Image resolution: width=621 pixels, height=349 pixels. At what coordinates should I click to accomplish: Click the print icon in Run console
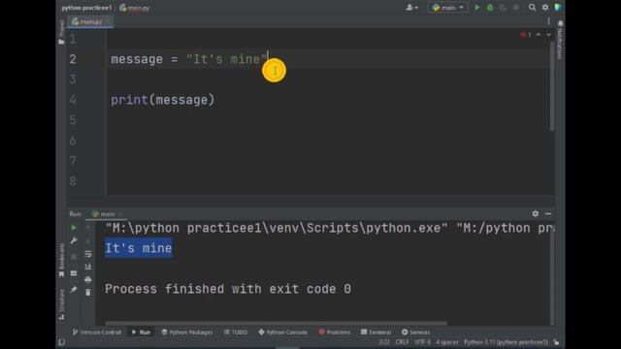click(88, 280)
